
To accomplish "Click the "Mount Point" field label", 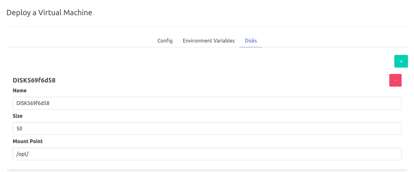I will [x=28, y=141].
